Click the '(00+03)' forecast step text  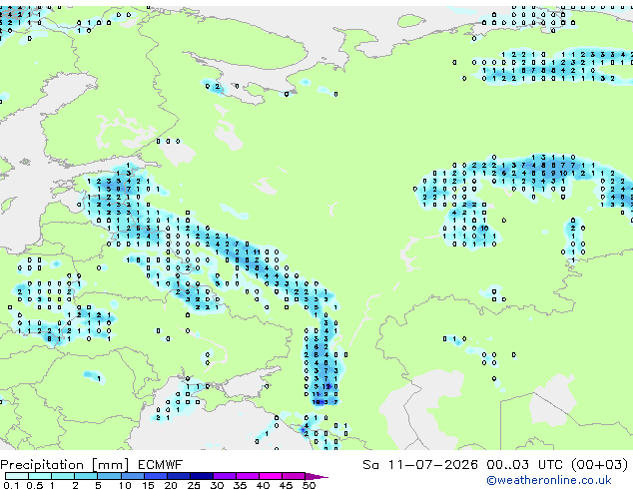click(x=600, y=465)
